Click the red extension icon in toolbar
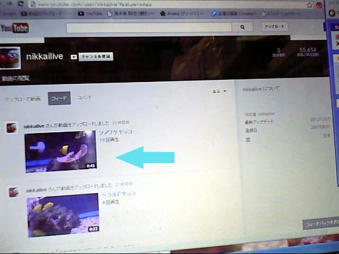 (x=319, y=5)
